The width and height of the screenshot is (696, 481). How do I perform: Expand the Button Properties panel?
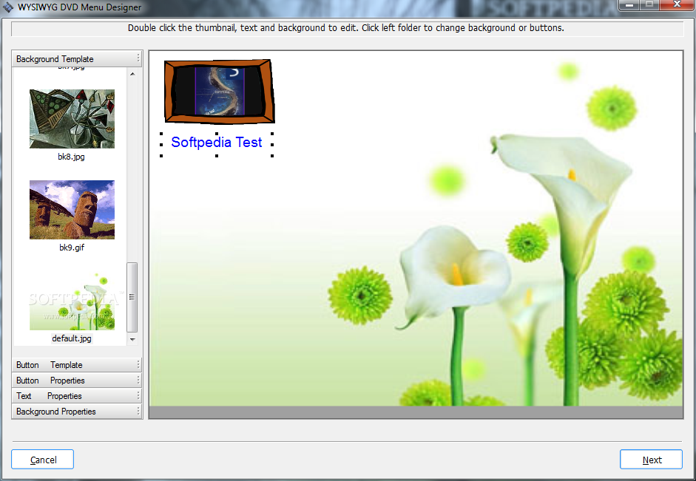point(77,381)
